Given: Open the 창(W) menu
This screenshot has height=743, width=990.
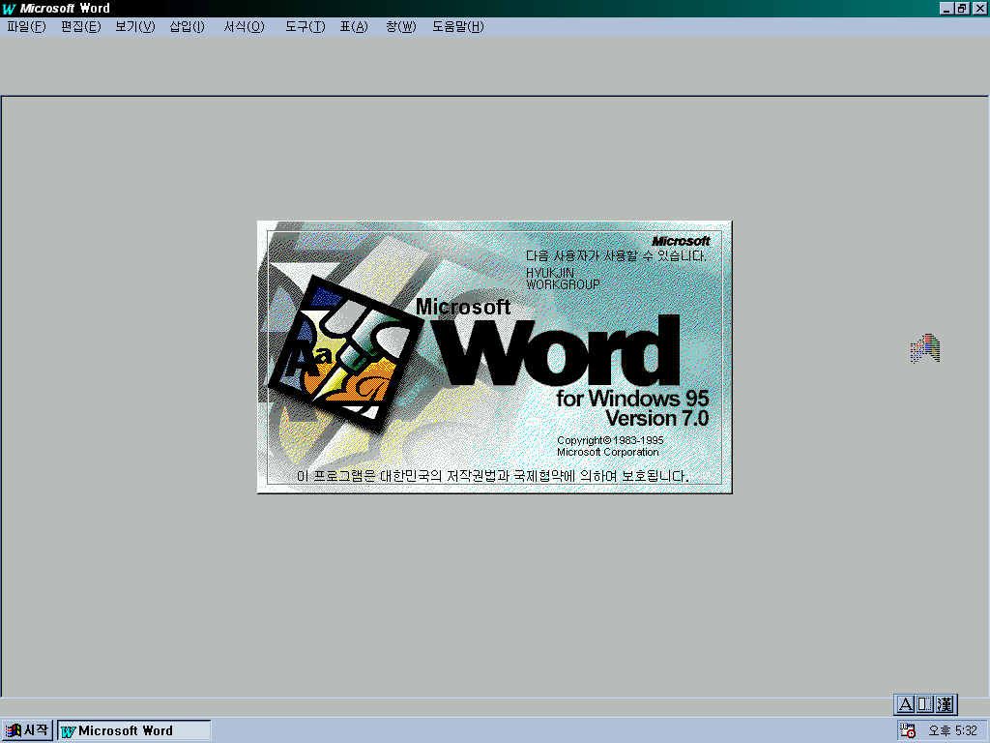Looking at the screenshot, I should [401, 26].
